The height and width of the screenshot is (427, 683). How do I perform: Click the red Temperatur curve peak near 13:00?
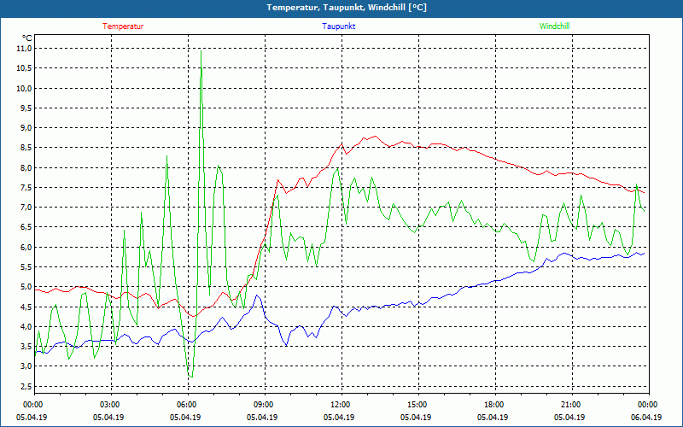coord(375,137)
